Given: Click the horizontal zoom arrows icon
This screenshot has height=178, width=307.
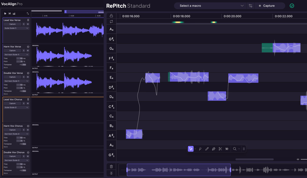Looking at the screenshot, I should click(298, 159).
